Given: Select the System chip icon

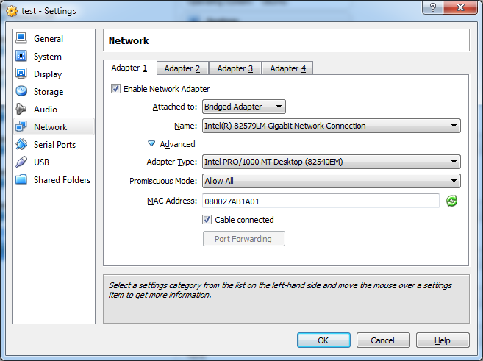Looking at the screenshot, I should 21,57.
